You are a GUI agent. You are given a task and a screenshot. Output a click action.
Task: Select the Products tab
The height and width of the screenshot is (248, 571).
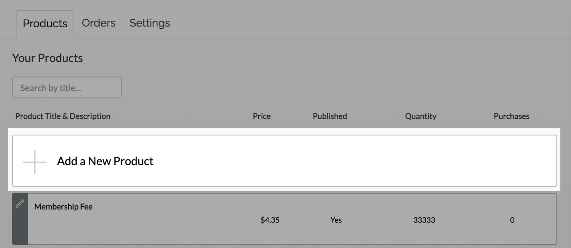click(45, 23)
